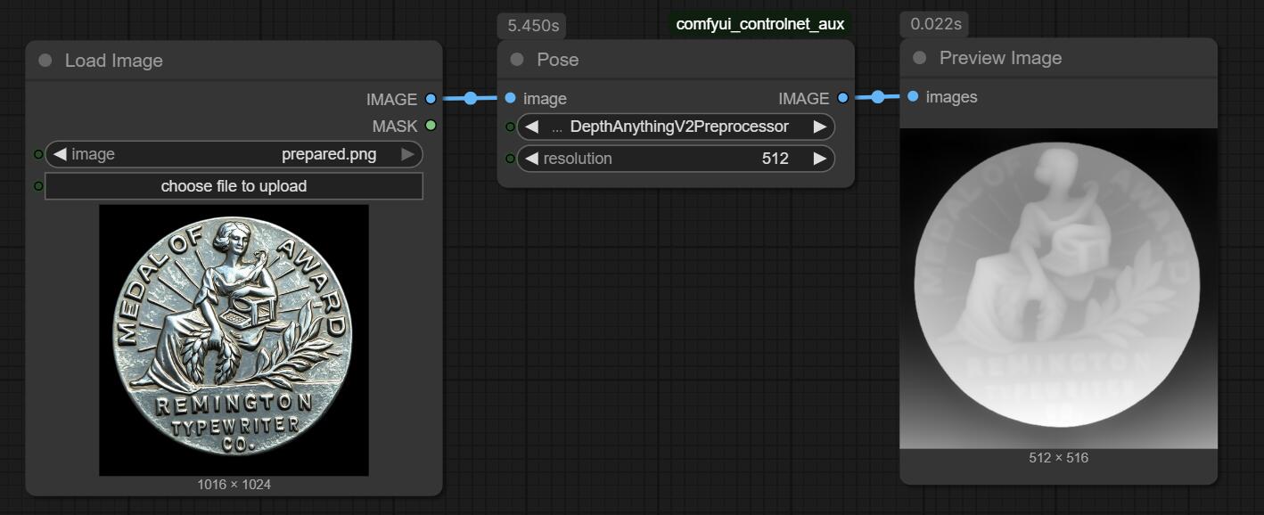The image size is (1264, 515).
Task: Collapse the Pose node using its title dot
Action: [517, 60]
